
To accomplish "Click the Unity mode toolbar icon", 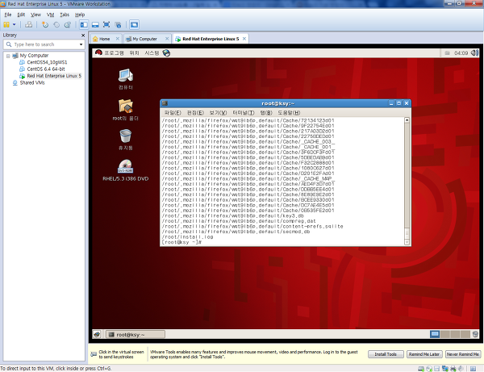I will pos(118,25).
